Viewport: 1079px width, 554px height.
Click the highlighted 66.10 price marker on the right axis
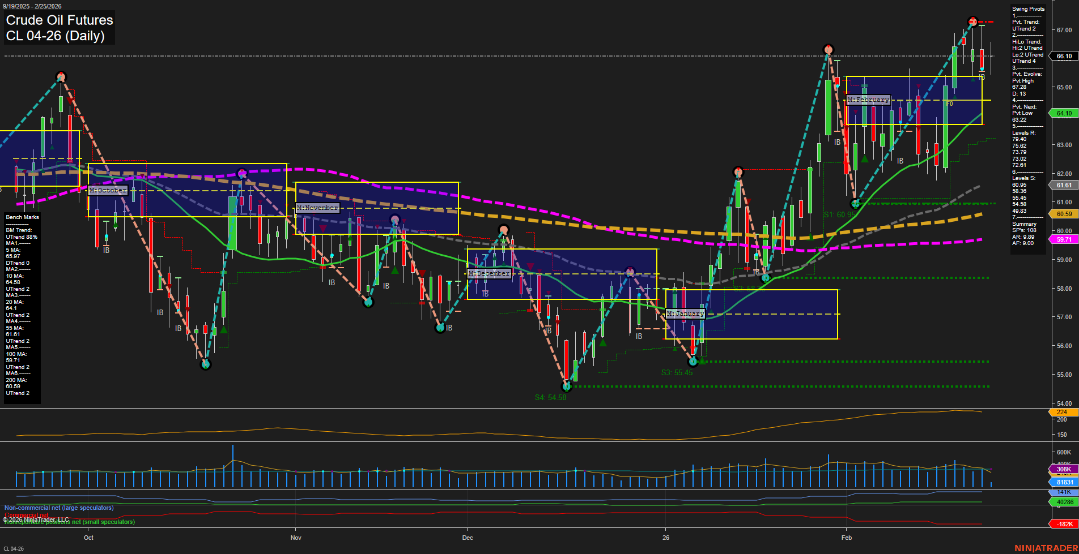coord(1064,56)
